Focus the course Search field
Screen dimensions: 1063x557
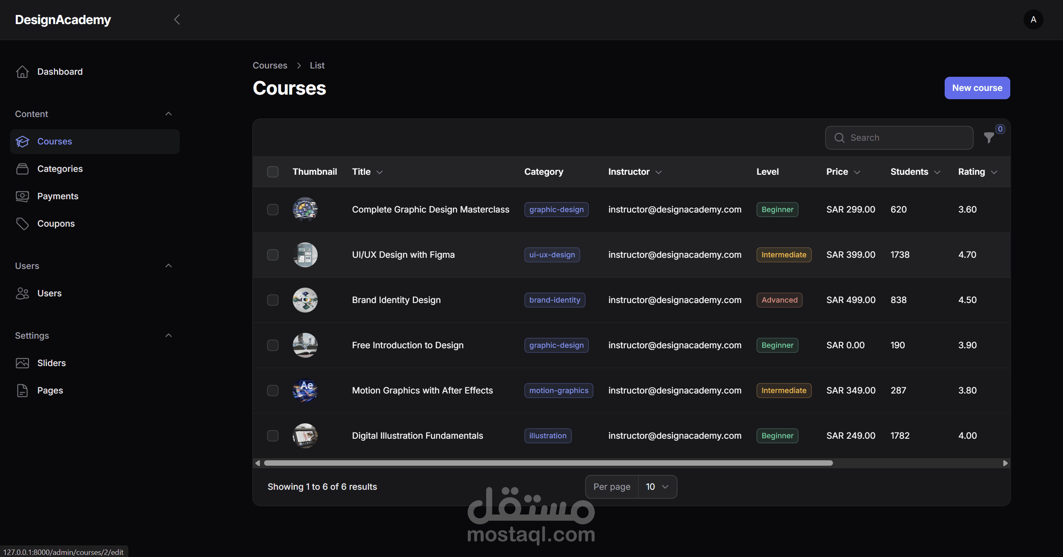[x=905, y=138]
